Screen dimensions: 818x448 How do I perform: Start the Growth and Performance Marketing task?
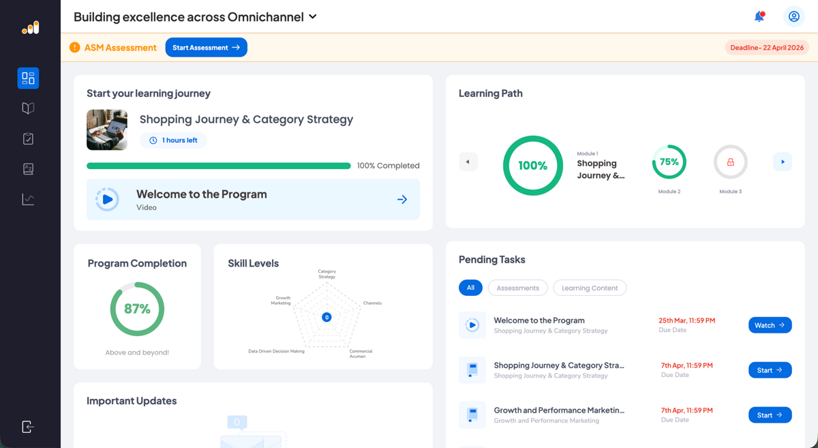[x=770, y=415]
